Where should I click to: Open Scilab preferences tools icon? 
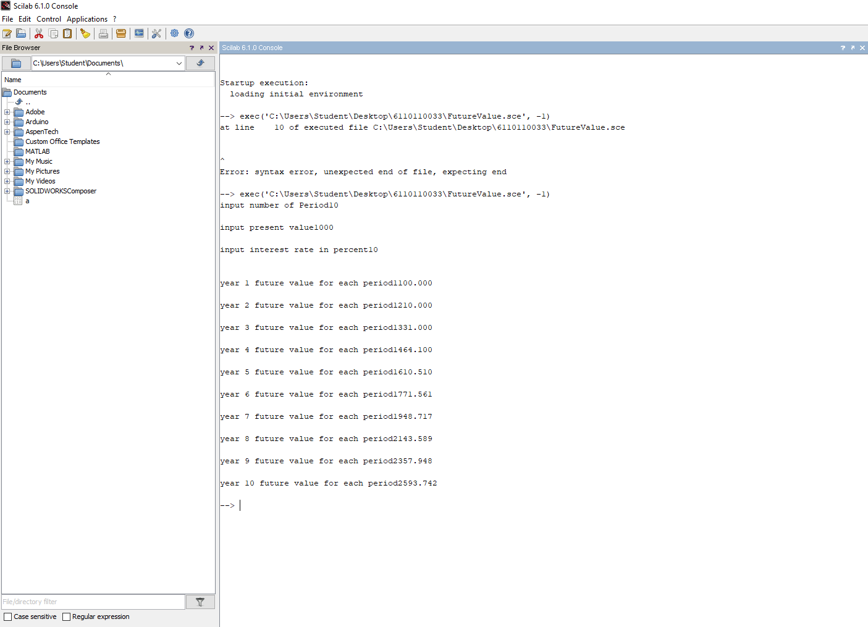156,33
